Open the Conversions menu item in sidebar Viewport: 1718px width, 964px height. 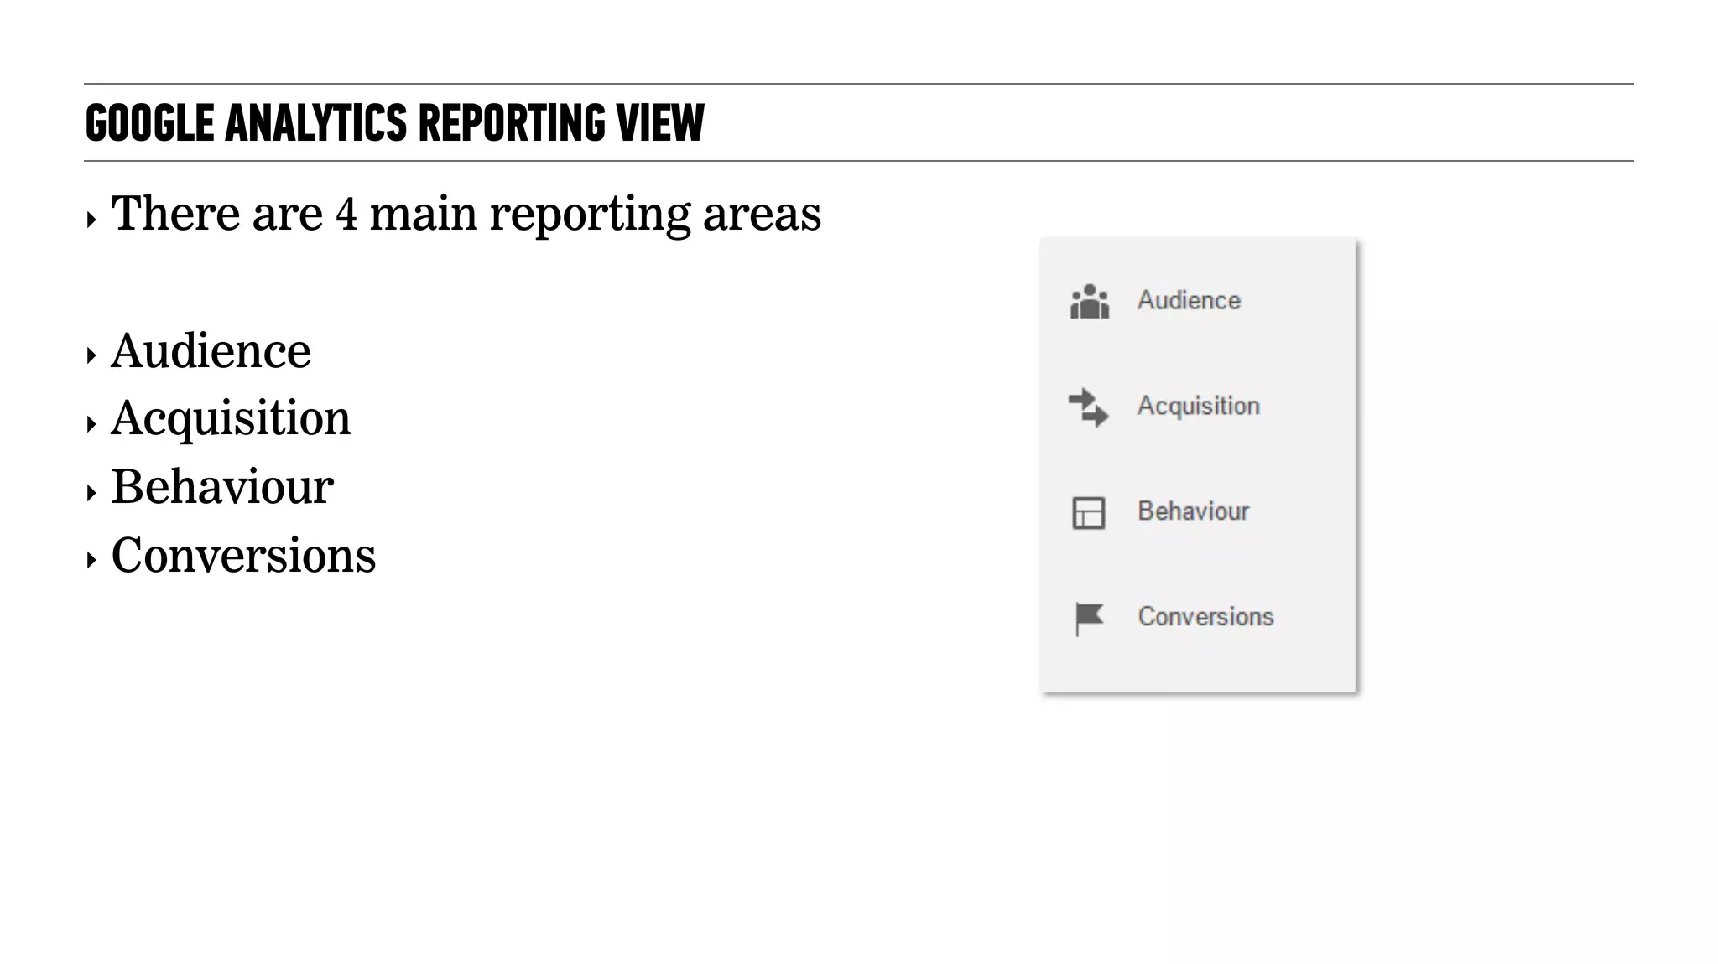point(1205,617)
